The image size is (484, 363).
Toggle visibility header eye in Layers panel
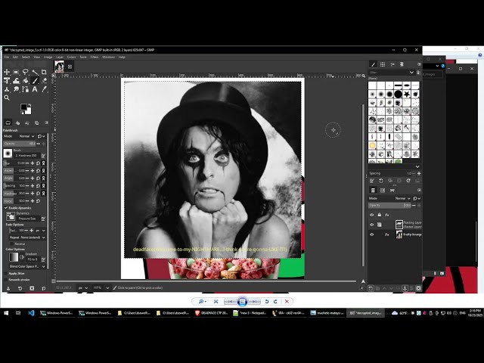371,215
